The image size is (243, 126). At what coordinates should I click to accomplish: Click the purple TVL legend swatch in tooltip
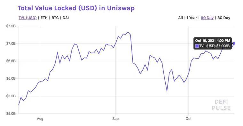[x=197, y=46]
